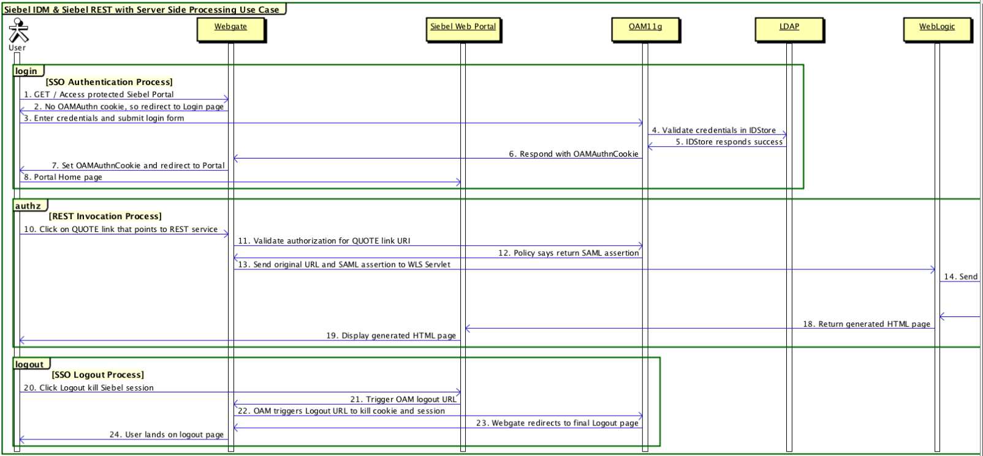Screen dimensions: 983x456
Task: Select message '19. Display generated HTML page'
Action: pyautogui.click(x=391, y=335)
